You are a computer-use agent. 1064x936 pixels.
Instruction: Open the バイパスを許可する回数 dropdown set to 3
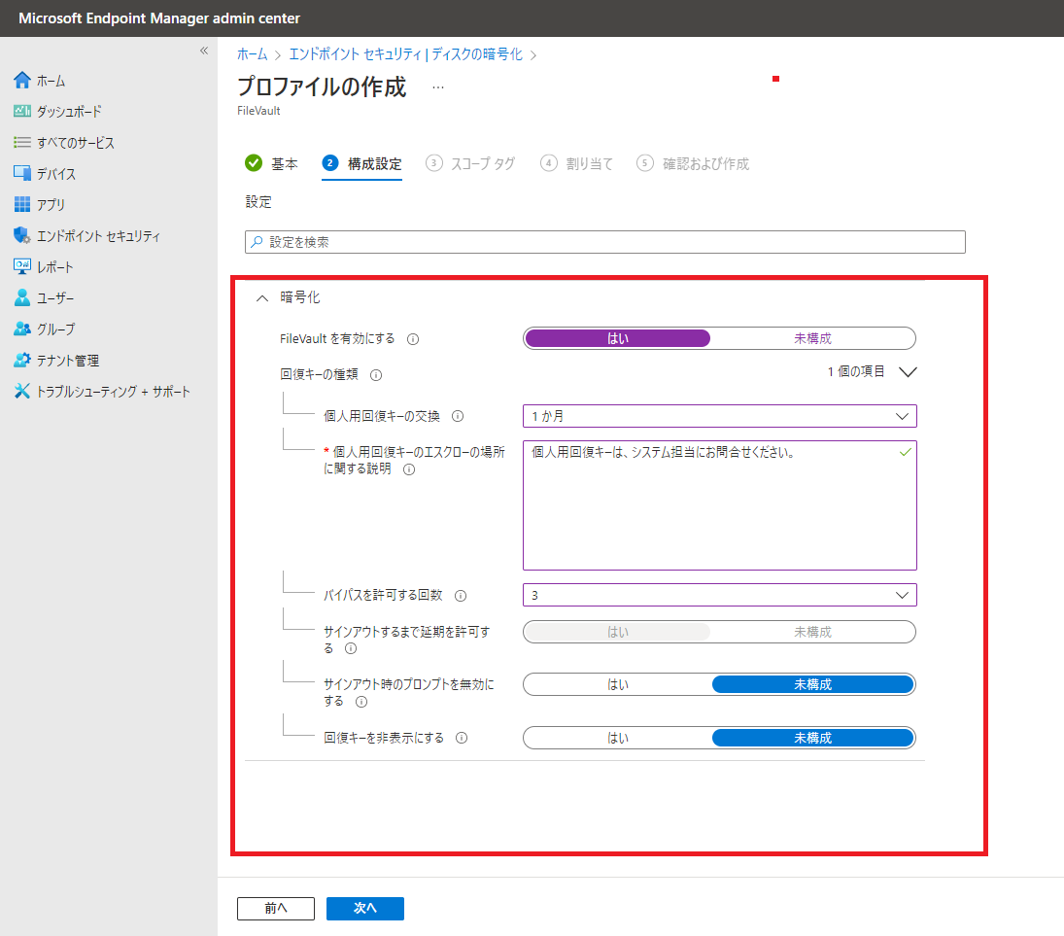point(719,595)
